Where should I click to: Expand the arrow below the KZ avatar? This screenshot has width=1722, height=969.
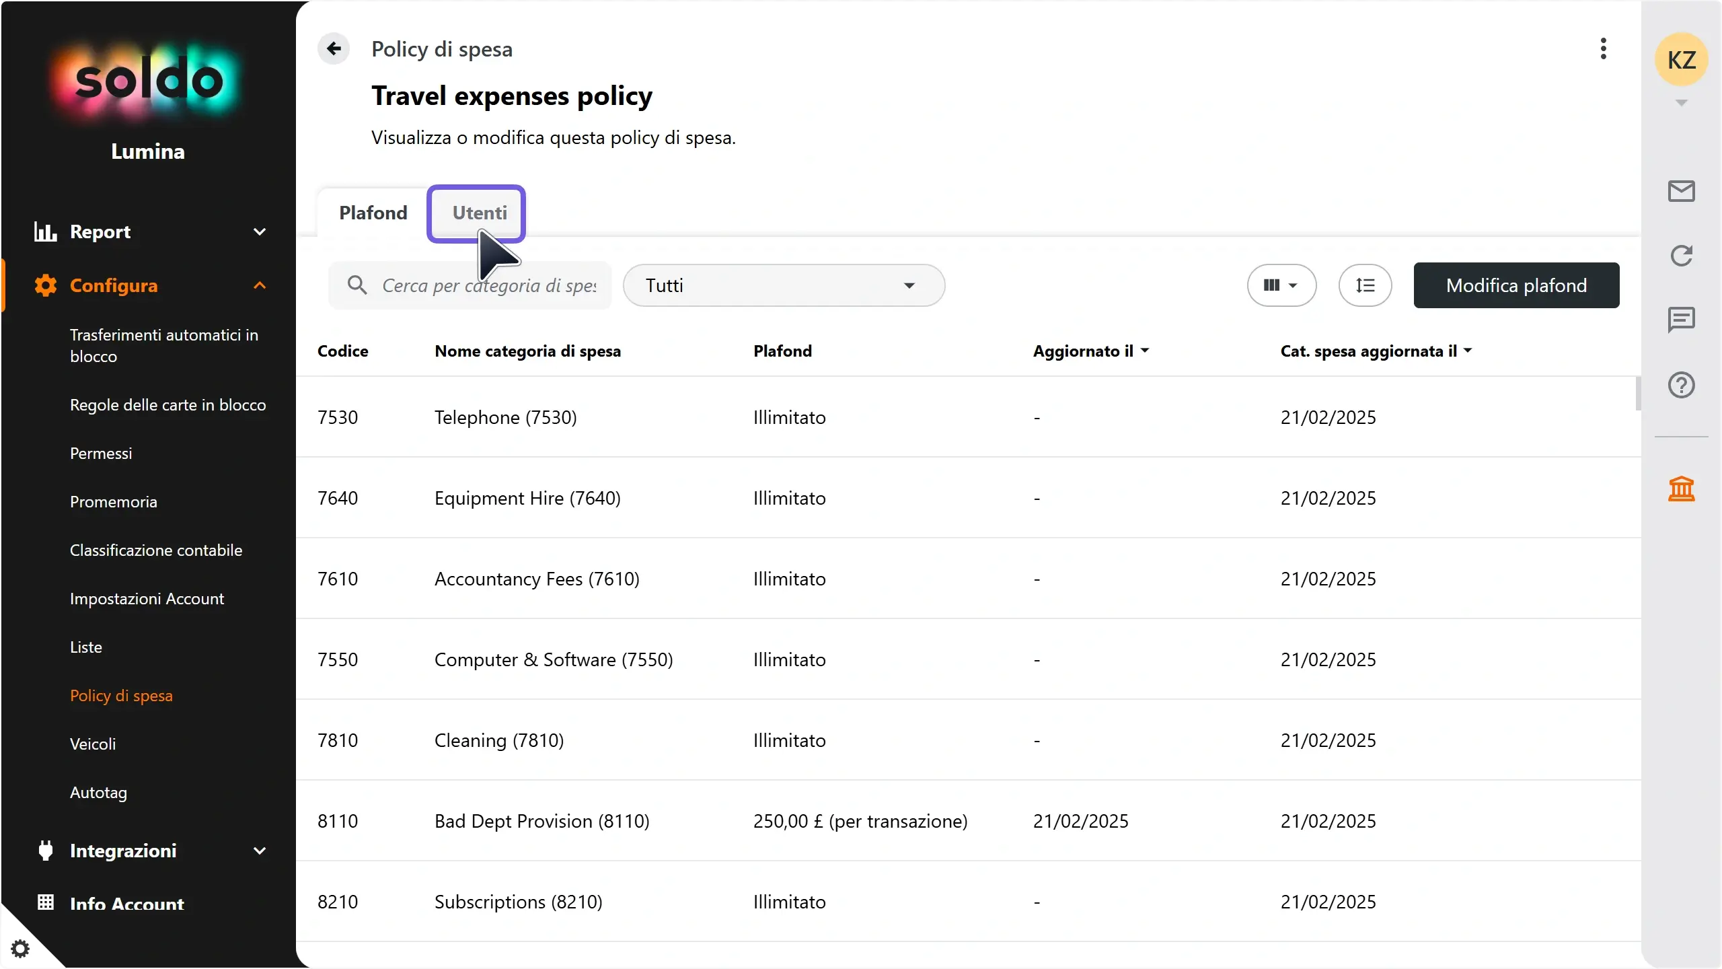coord(1681,103)
